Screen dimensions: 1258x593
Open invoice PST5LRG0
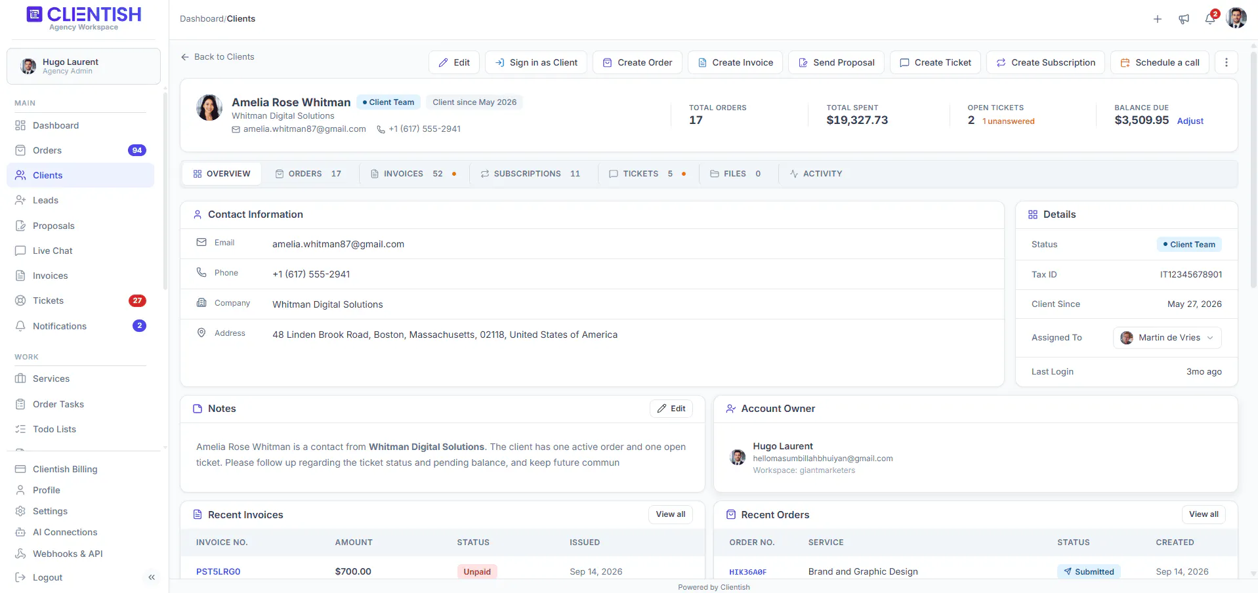tap(218, 572)
